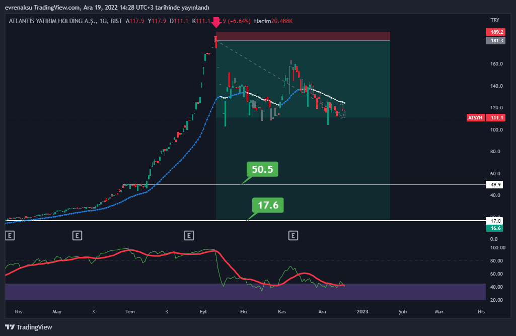Click the red short-position stop zone

pyautogui.click(x=303, y=36)
